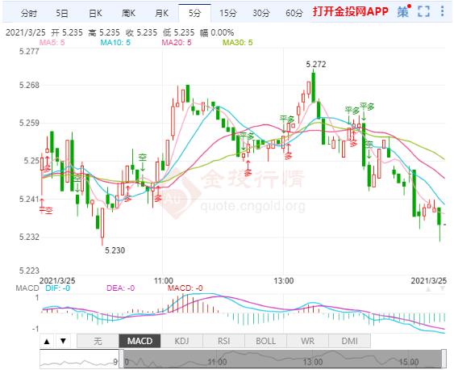454x370 pixels.
Task: Switch to the 分时 tab
Action: click(29, 13)
